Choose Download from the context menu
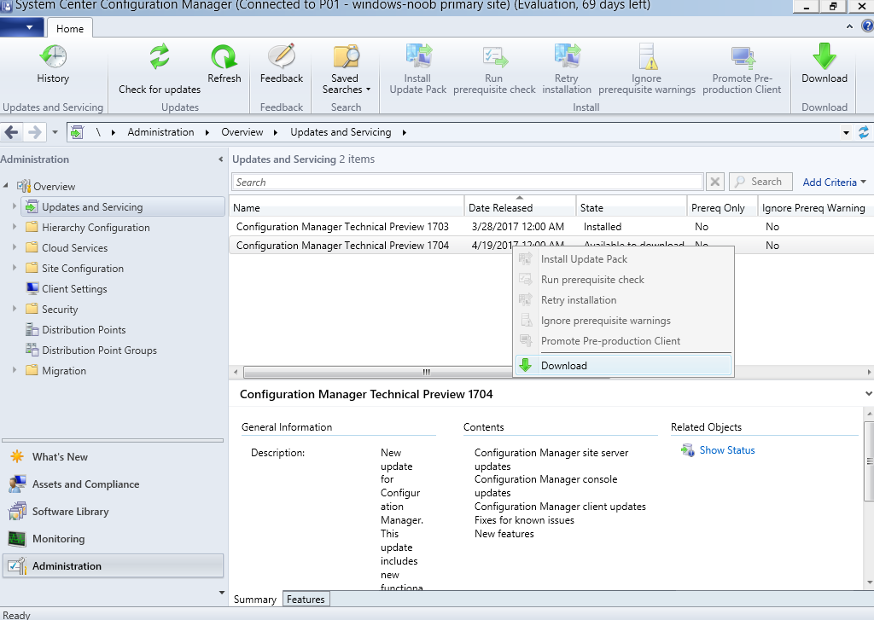The image size is (874, 620). pyautogui.click(x=623, y=365)
